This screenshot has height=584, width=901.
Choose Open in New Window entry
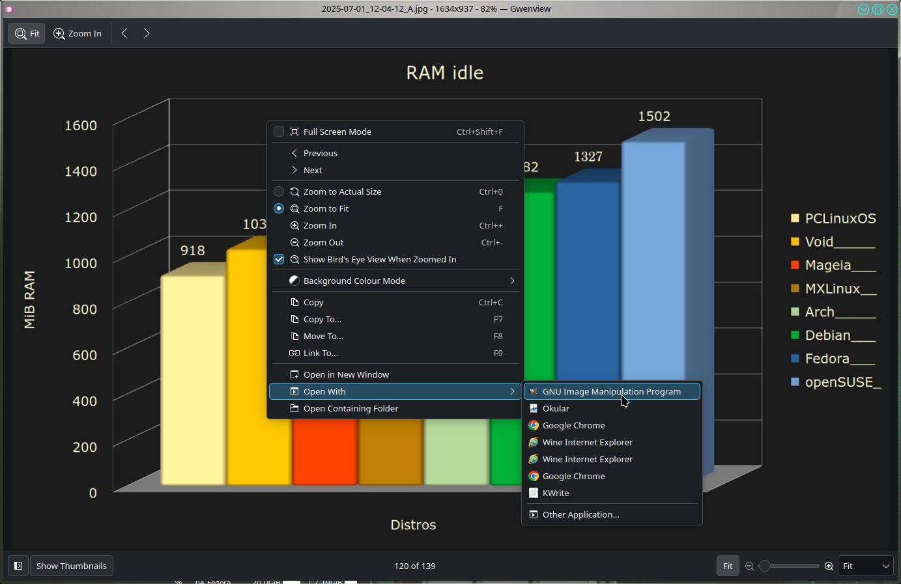click(395, 374)
